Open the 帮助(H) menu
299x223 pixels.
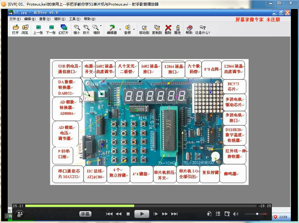90,19
